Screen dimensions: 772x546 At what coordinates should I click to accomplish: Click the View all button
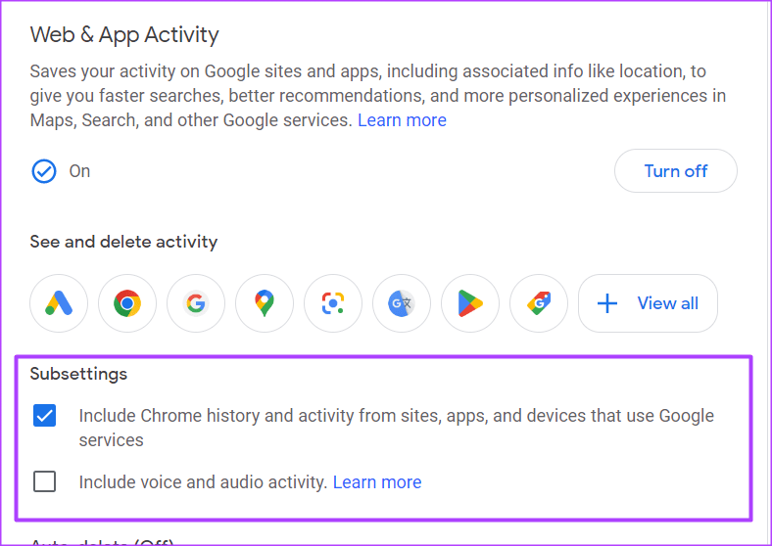point(648,303)
